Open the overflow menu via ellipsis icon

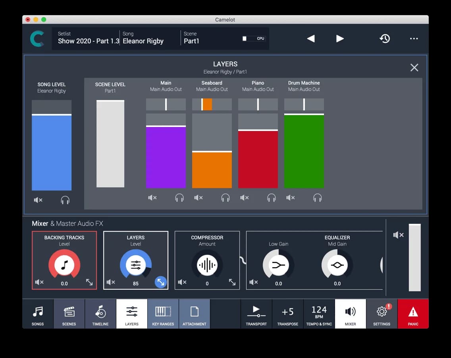[414, 38]
